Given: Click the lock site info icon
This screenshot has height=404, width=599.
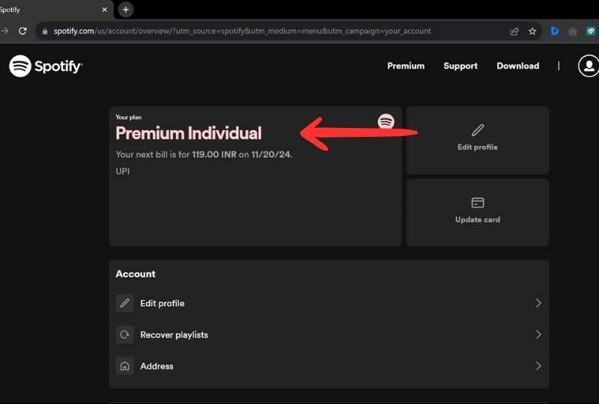Looking at the screenshot, I should coord(45,31).
